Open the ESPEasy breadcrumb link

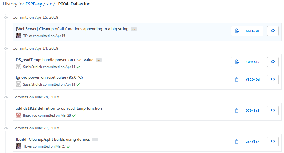[x=34, y=4]
